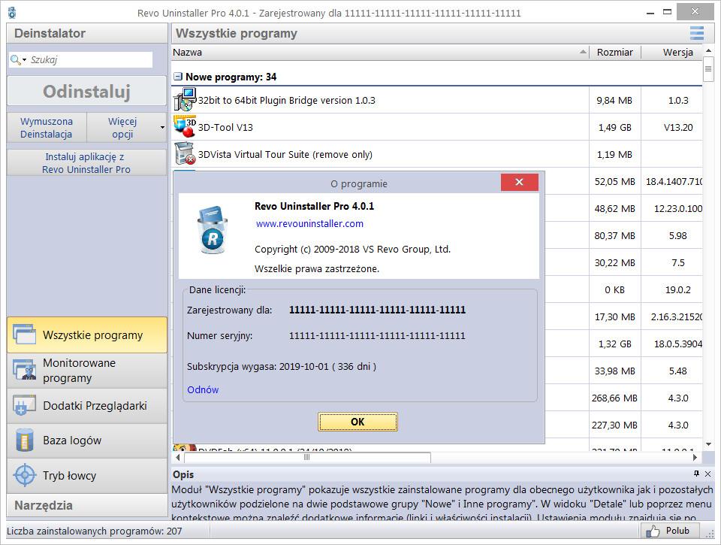Open the Wszystkie programy tab

pyautogui.click(x=87, y=335)
